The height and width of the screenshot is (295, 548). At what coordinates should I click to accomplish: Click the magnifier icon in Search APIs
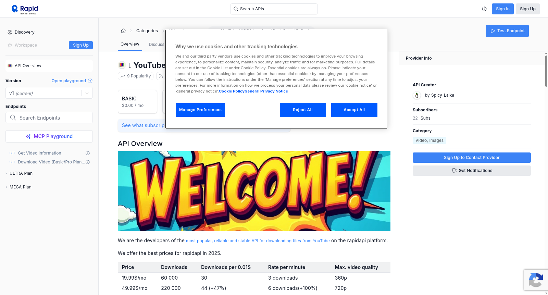pyautogui.click(x=236, y=9)
